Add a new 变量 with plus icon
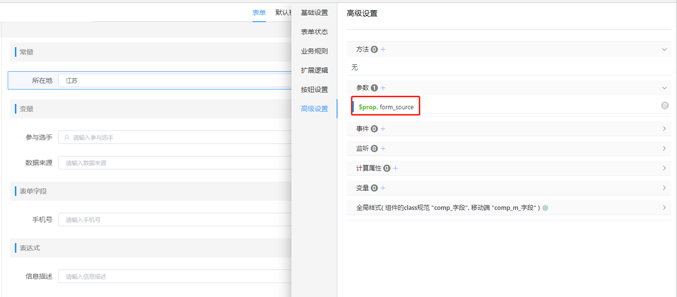 click(x=383, y=188)
